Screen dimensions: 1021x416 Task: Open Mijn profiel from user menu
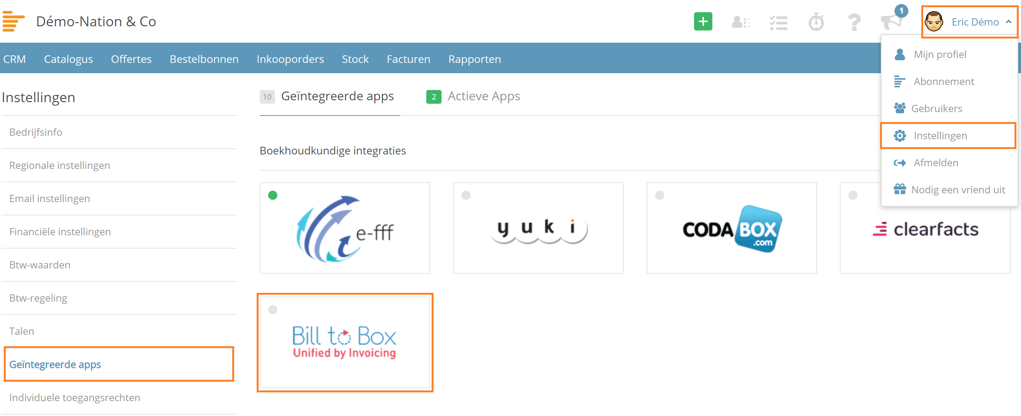click(x=949, y=55)
